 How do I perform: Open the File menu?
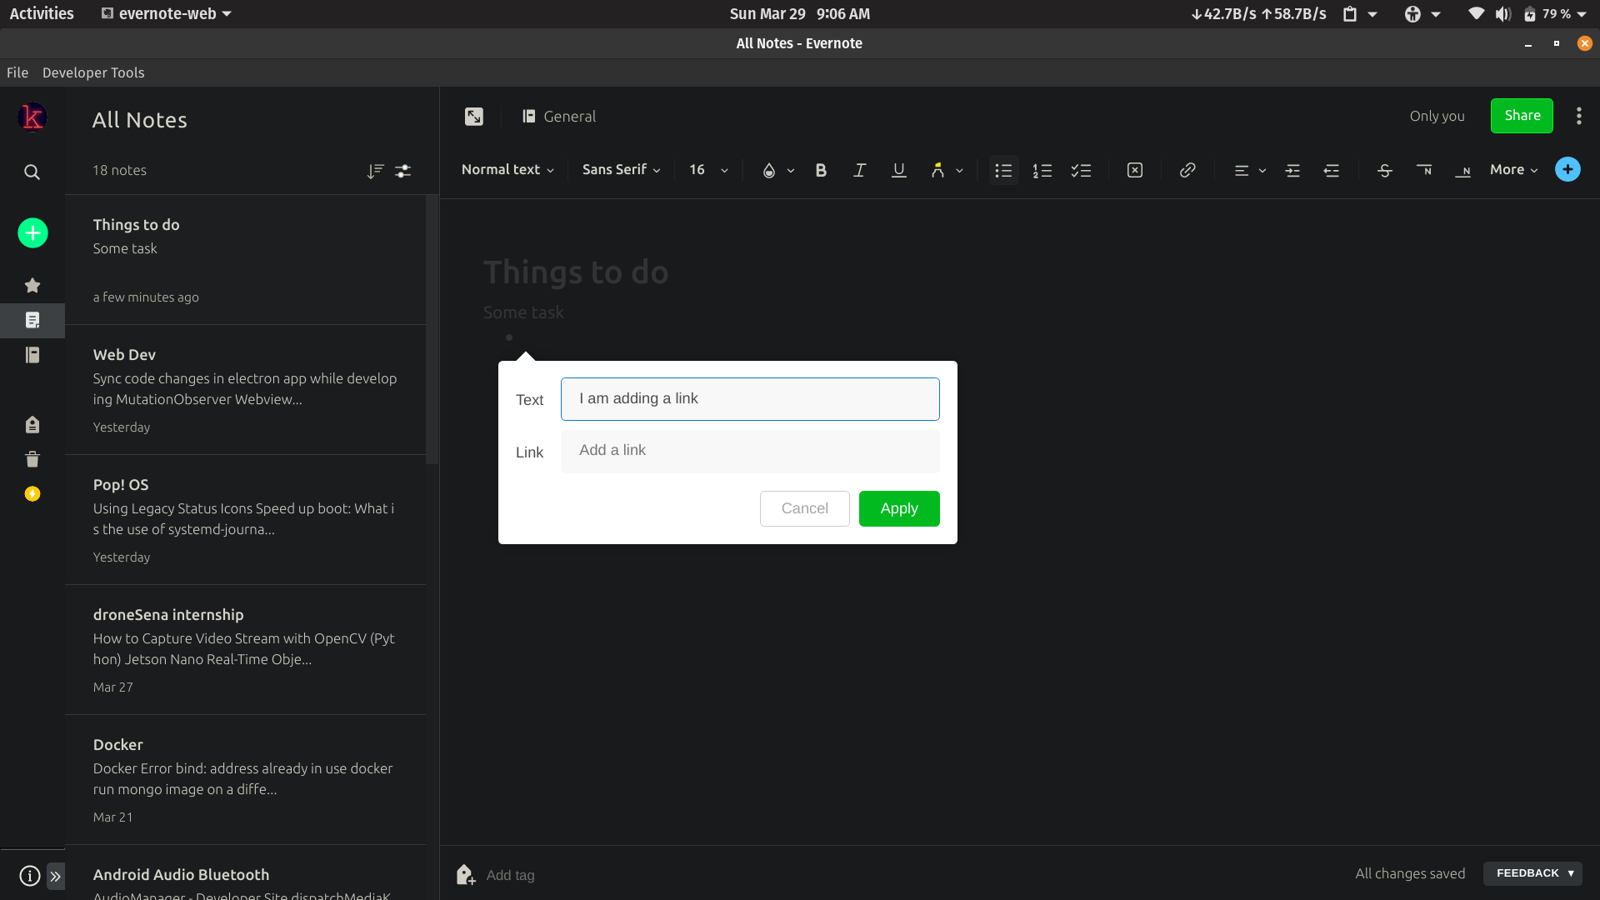pos(17,72)
